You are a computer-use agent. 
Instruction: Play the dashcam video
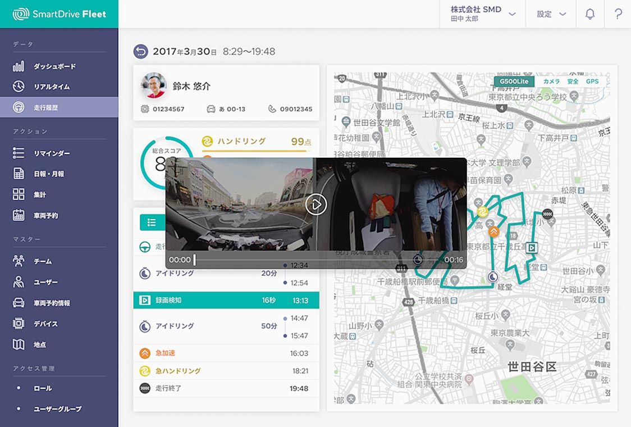point(316,205)
